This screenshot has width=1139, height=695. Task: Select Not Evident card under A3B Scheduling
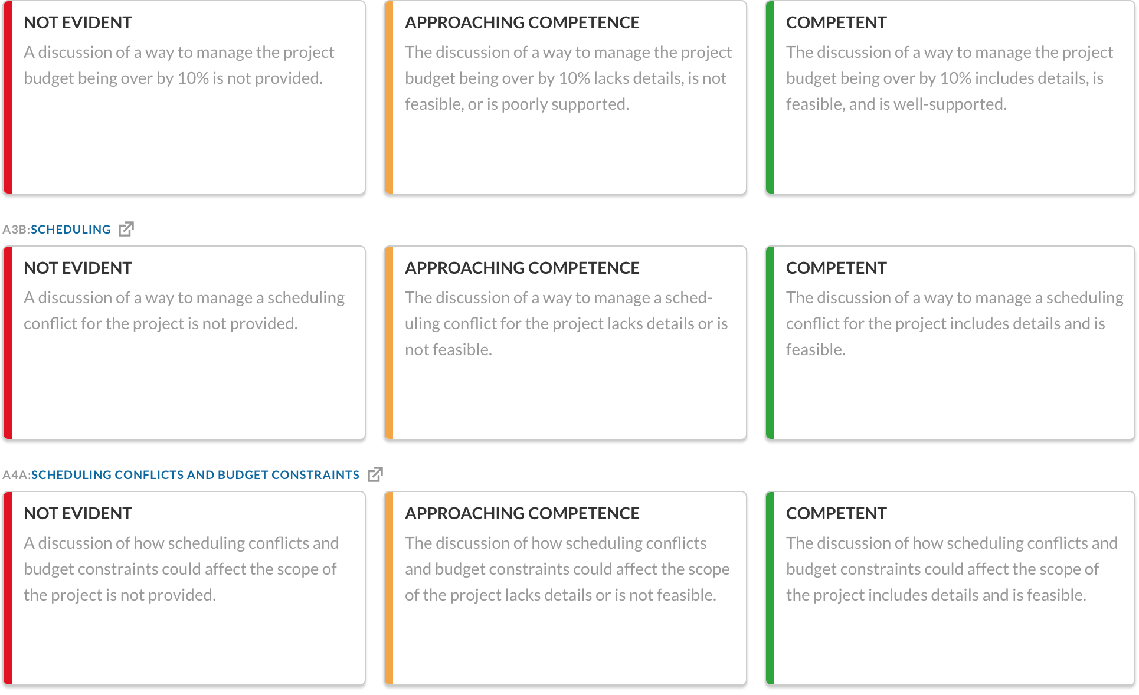(x=184, y=343)
